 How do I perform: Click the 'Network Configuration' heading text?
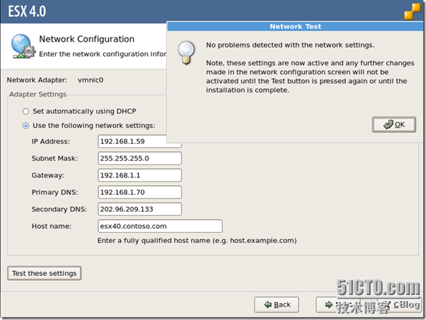[x=86, y=39]
